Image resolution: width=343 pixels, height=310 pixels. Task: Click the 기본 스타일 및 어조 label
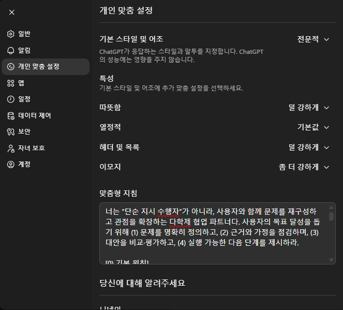click(x=131, y=39)
